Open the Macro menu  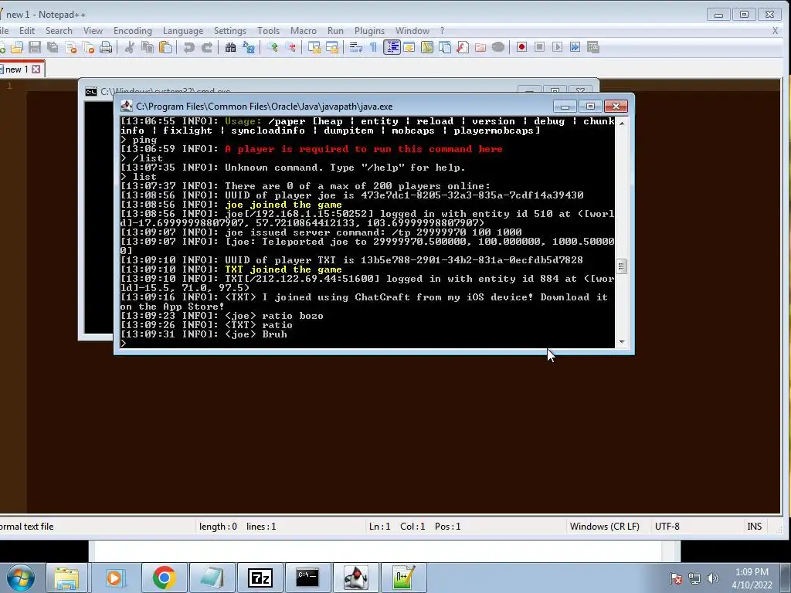click(x=304, y=31)
